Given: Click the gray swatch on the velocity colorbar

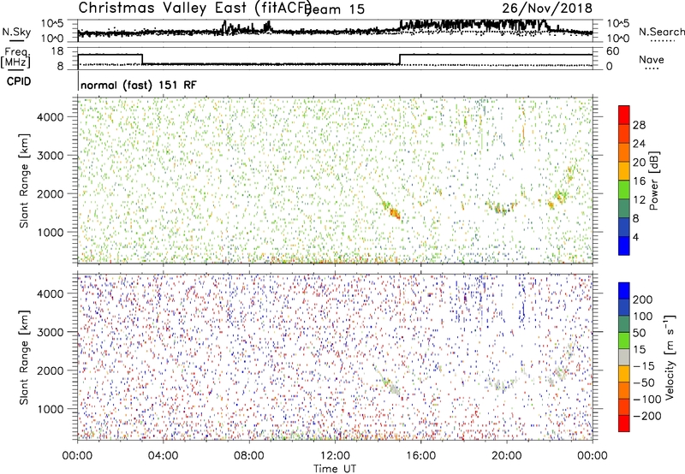Looking at the screenshot, I should 624,357.
